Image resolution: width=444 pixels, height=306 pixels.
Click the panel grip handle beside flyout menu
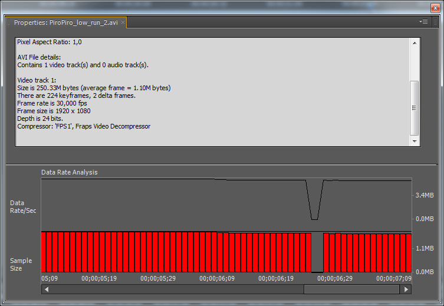pos(436,22)
